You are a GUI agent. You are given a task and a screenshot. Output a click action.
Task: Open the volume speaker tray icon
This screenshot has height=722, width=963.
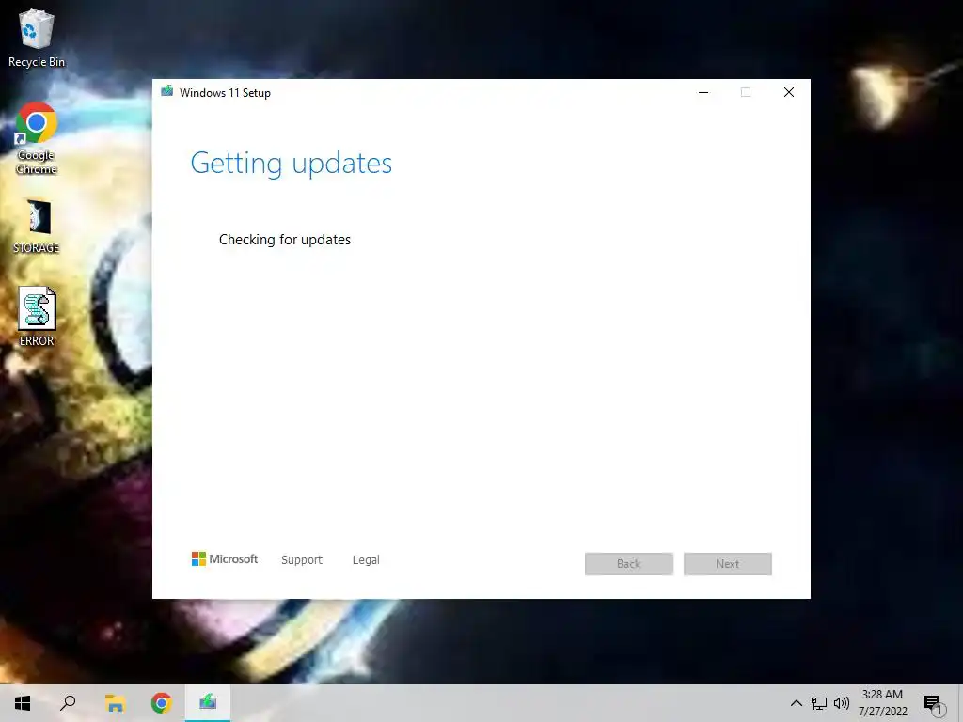click(842, 703)
